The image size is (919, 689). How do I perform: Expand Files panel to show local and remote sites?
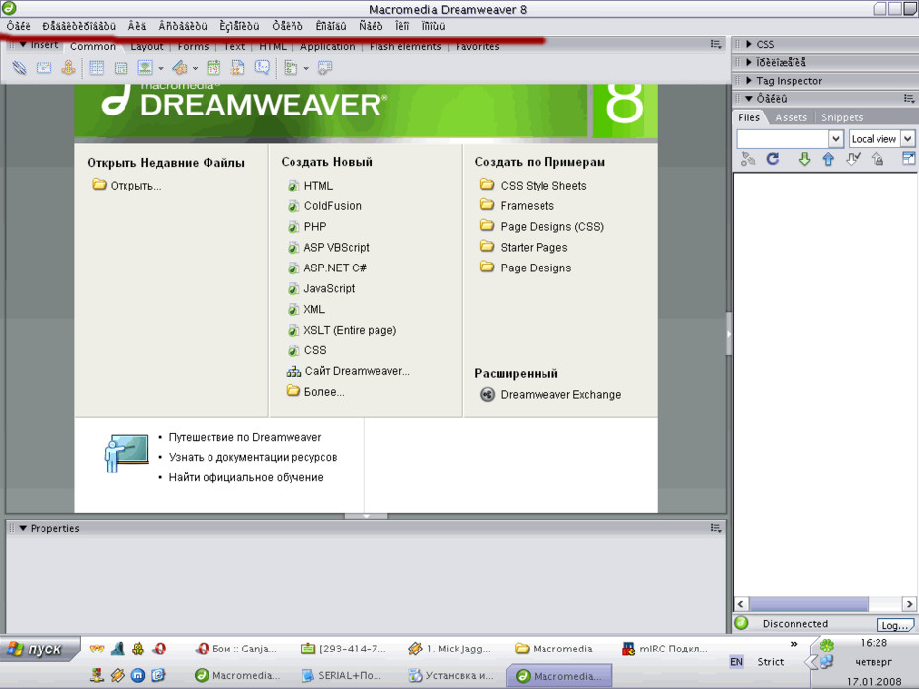(x=908, y=158)
